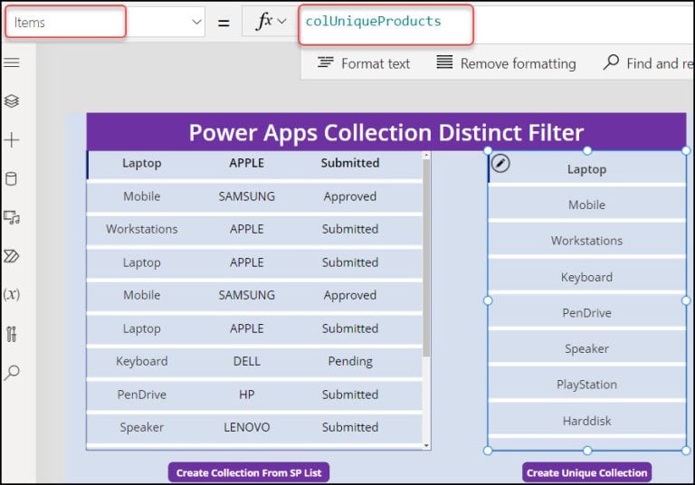695x485 pixels.
Task: Click the Search magnifier icon in sidebar
Action: coord(12,373)
